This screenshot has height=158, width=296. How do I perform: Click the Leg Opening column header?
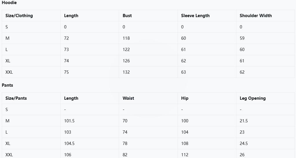point(253,98)
